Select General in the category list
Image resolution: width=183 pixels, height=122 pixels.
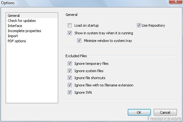32,16
